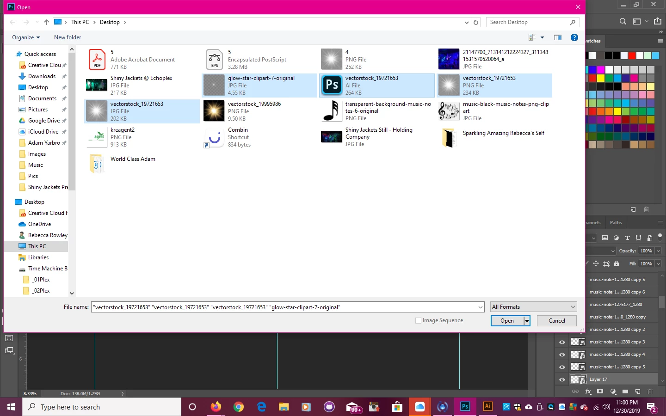This screenshot has width=666, height=416.
Task: Filter layers by type layers (T icon)
Action: pos(628,238)
